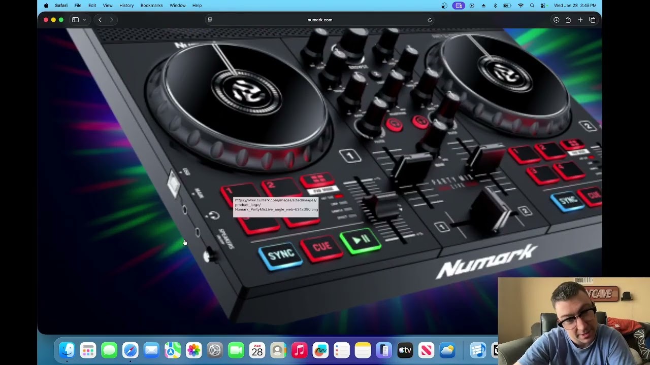Image resolution: width=650 pixels, height=365 pixels.
Task: Open the File menu
Action: [x=78, y=6]
